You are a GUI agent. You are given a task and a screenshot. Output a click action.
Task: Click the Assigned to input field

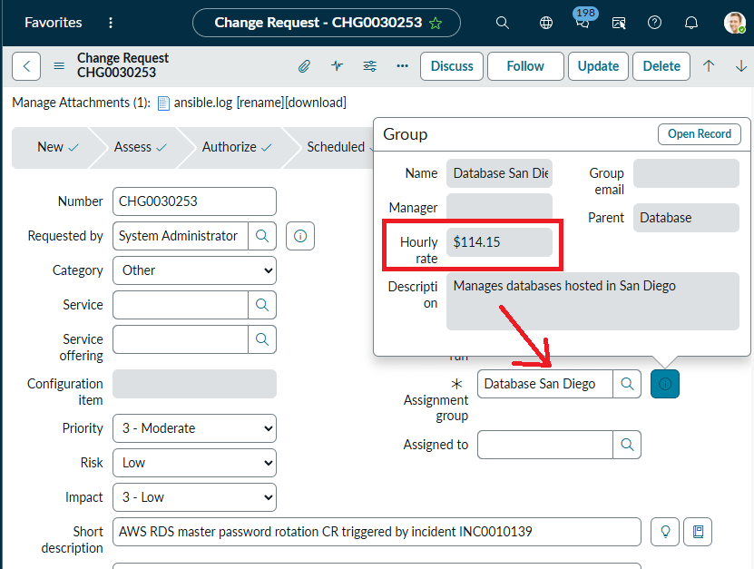[x=544, y=445]
